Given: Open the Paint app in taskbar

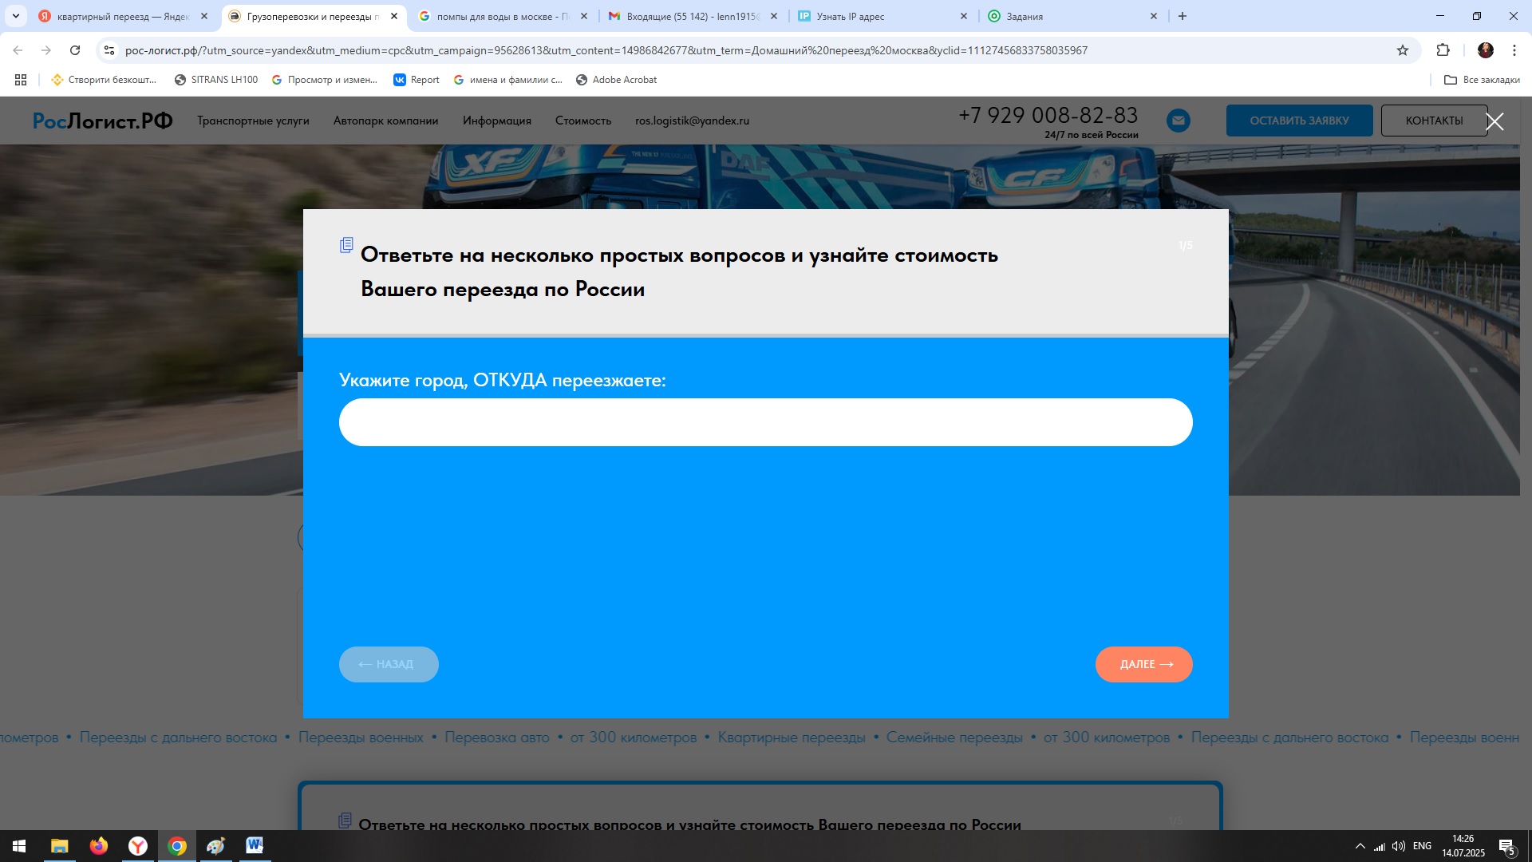Looking at the screenshot, I should coord(216,846).
